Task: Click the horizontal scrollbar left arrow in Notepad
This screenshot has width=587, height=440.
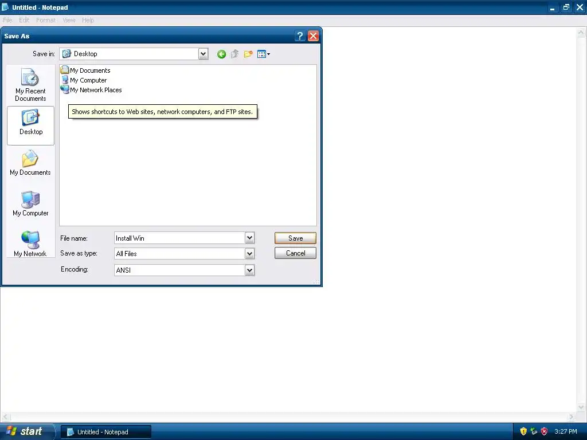Action: (5, 417)
